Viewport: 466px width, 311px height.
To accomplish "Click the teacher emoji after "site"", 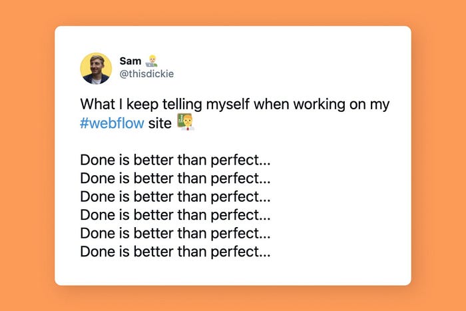I will (186, 122).
